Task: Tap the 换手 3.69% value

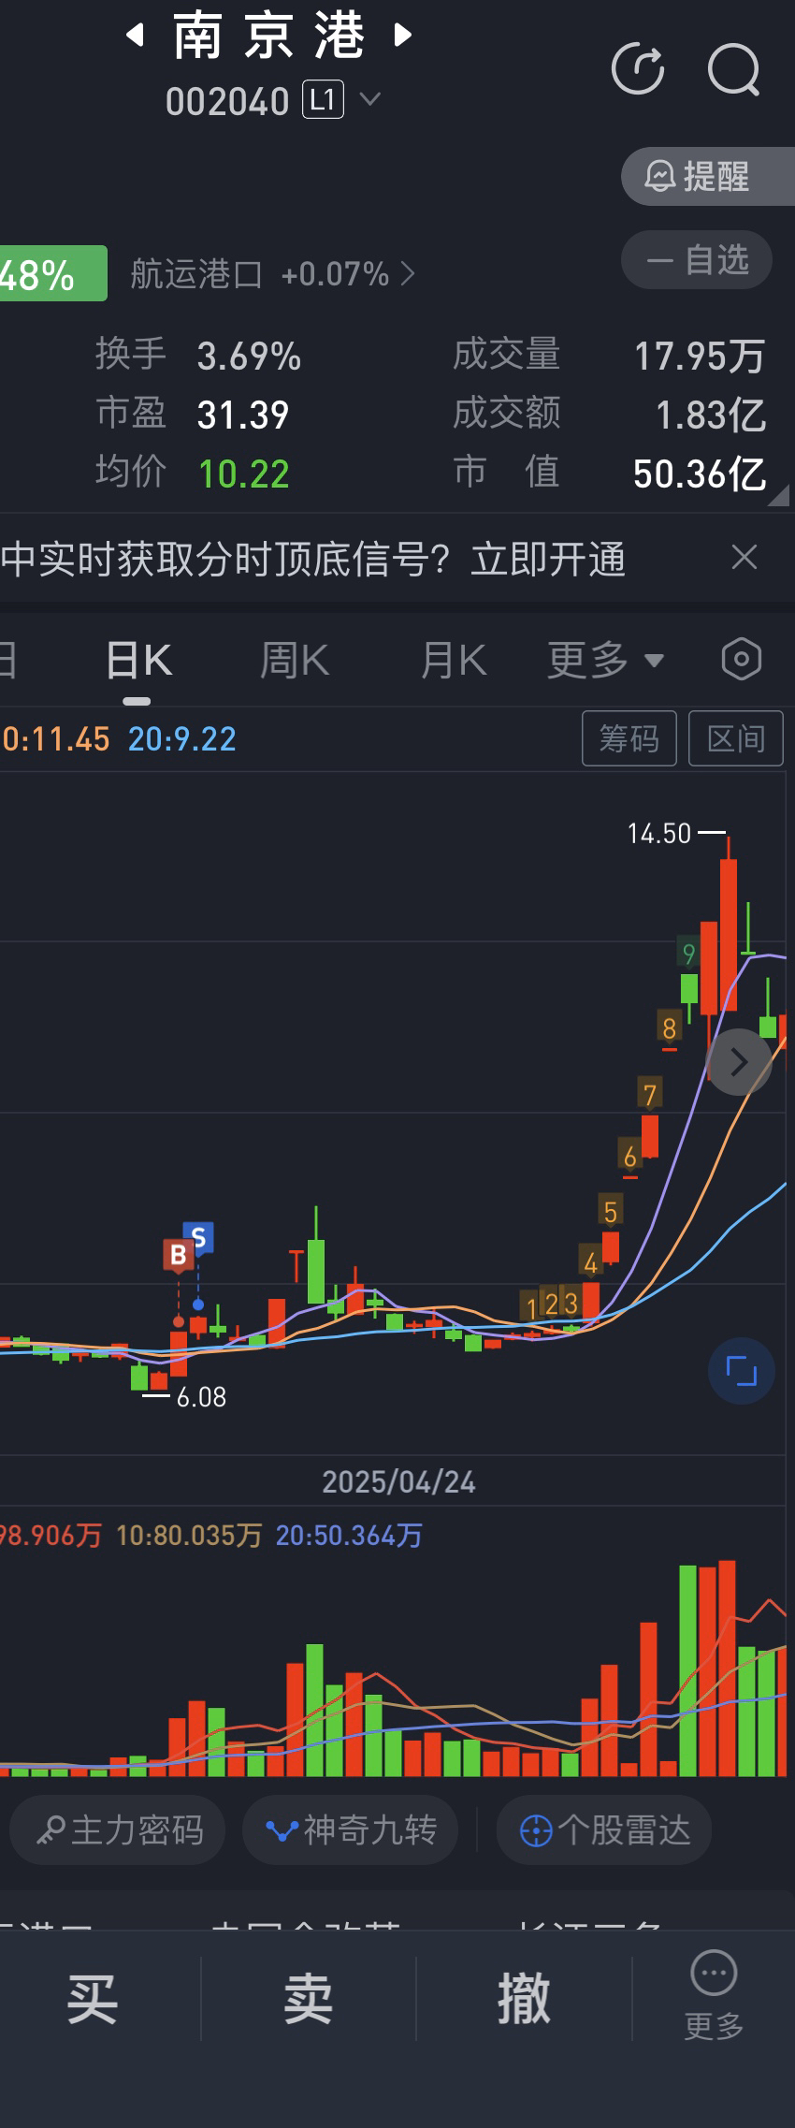Action: pos(249,357)
